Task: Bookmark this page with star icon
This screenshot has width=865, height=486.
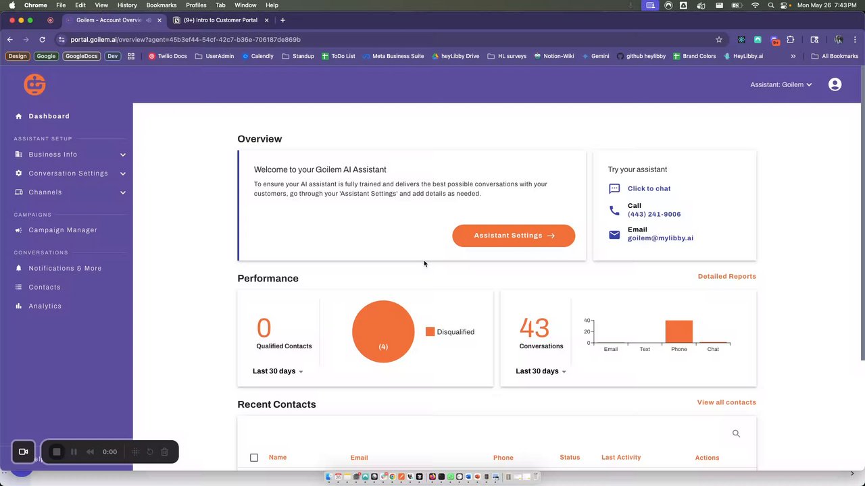Action: 719,40
